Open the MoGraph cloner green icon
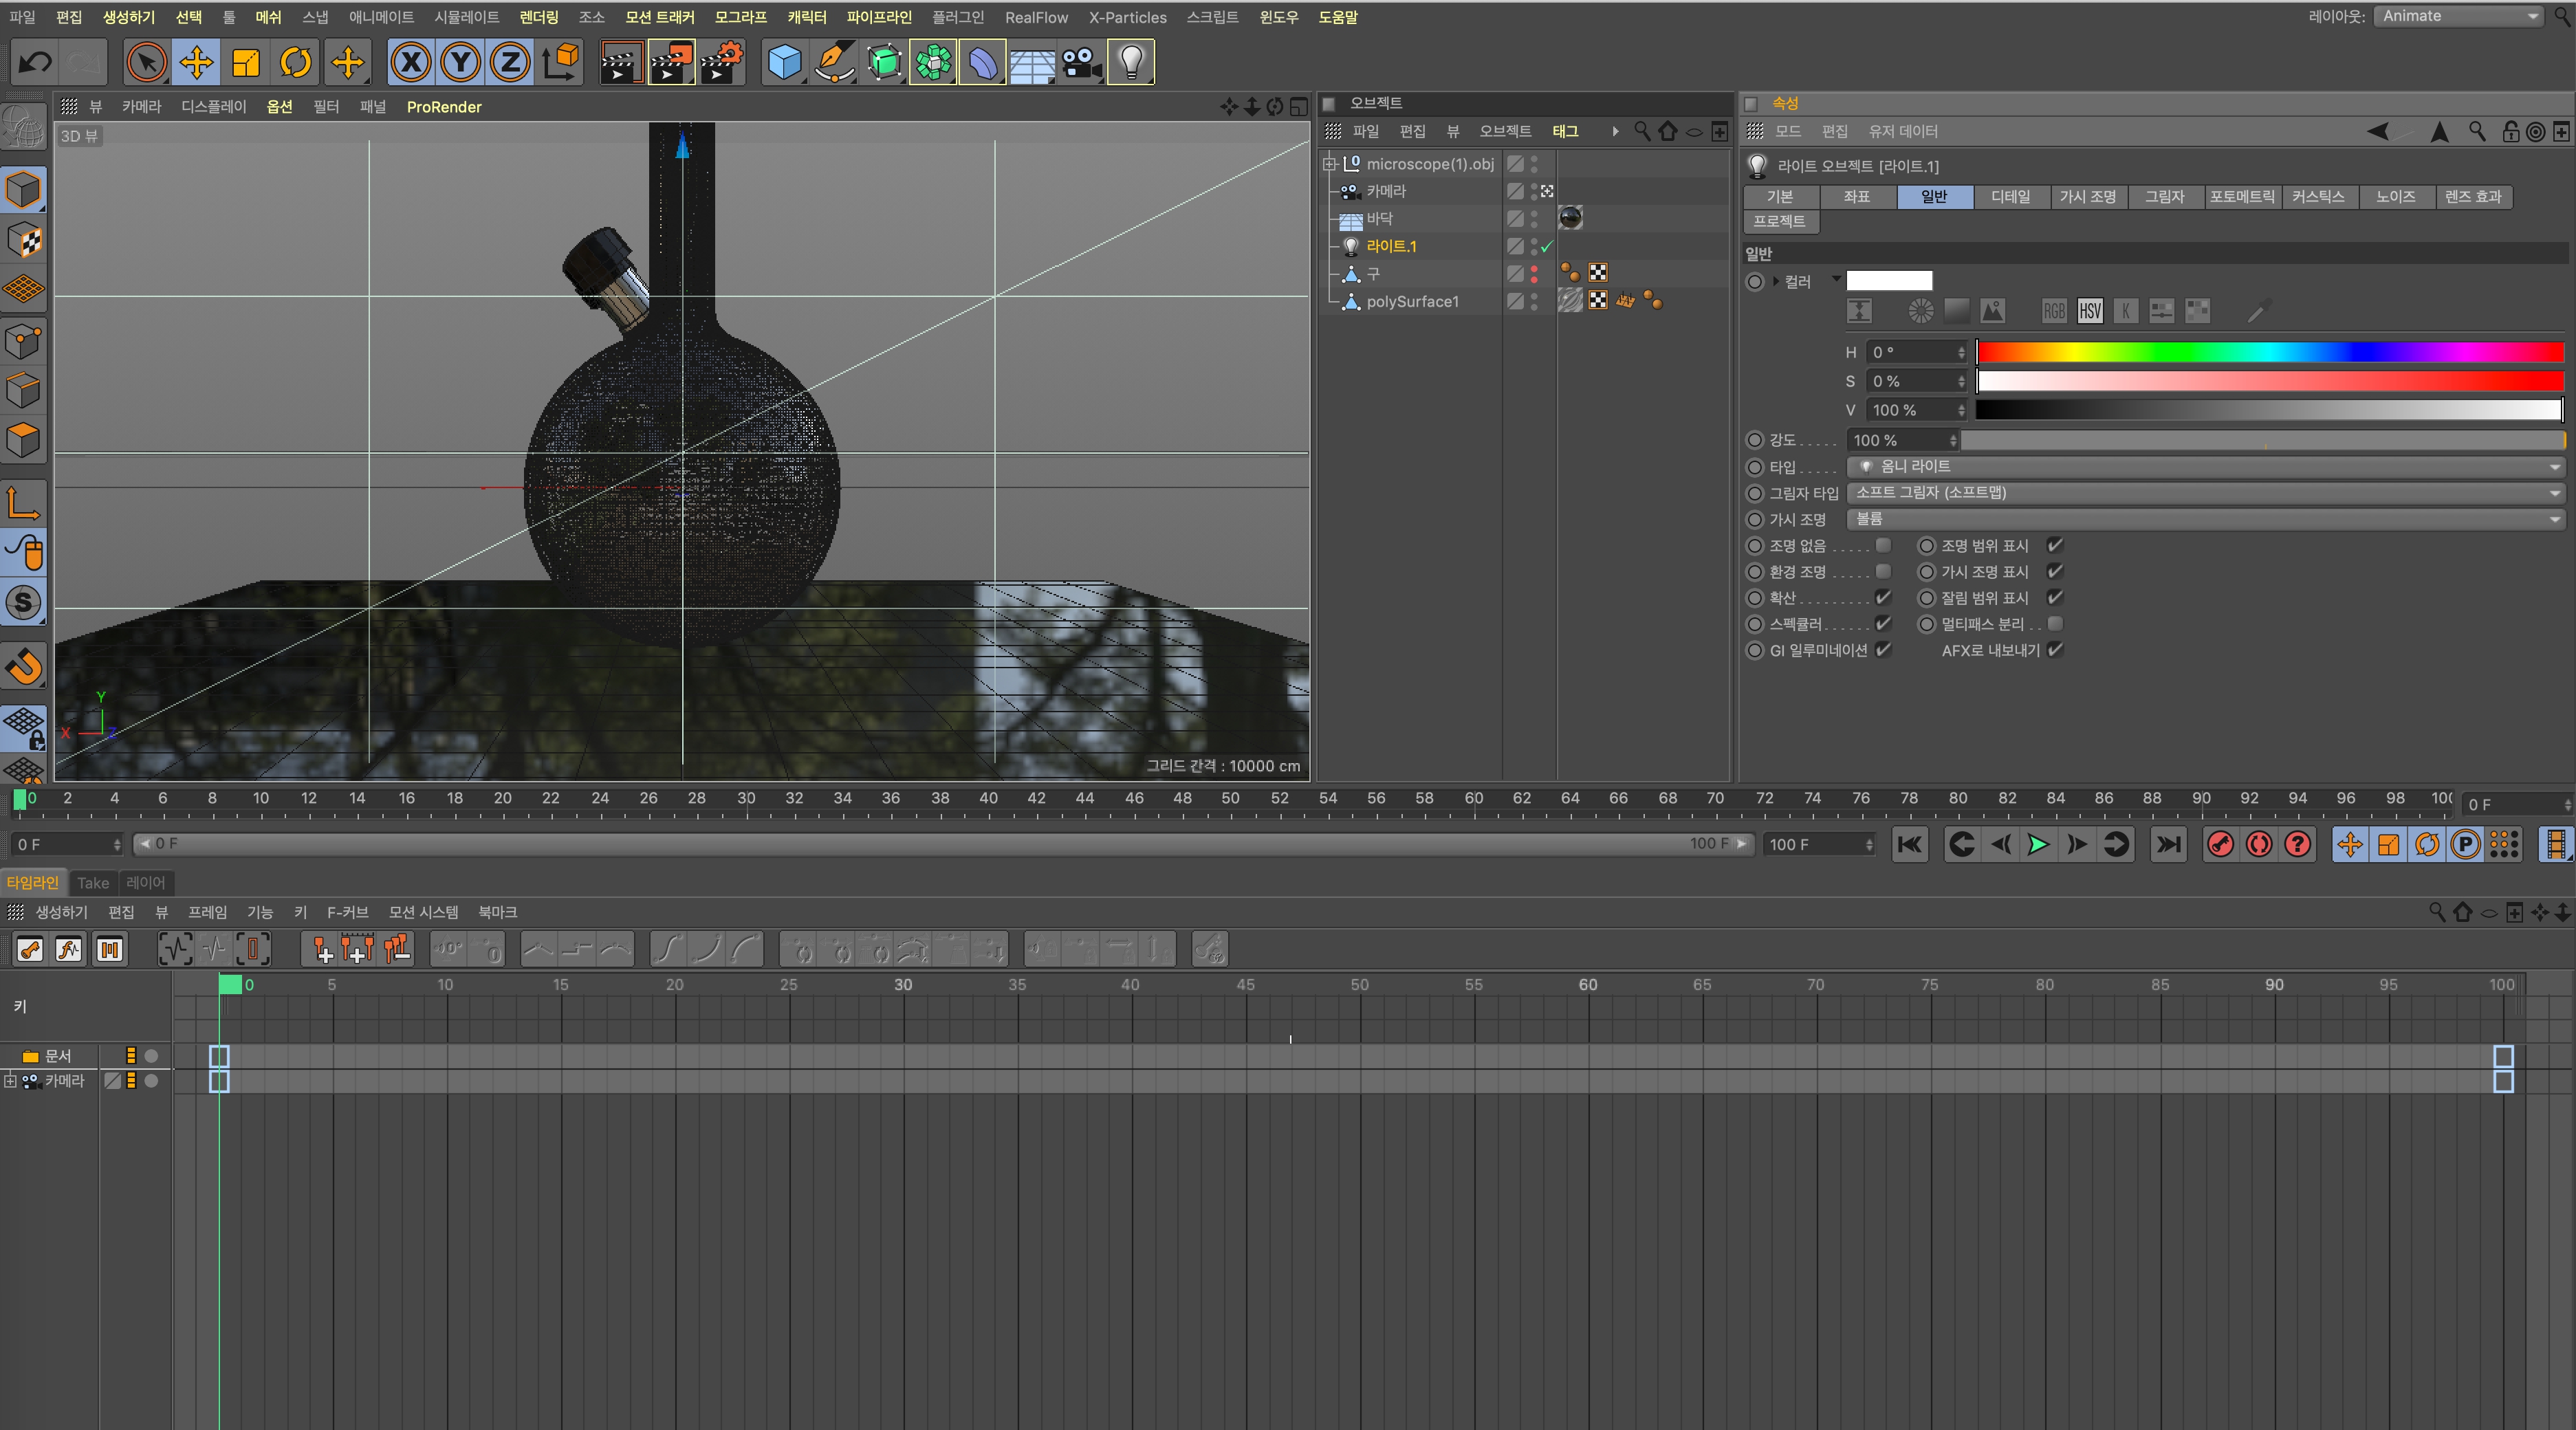The image size is (2576, 1430). 933,62
